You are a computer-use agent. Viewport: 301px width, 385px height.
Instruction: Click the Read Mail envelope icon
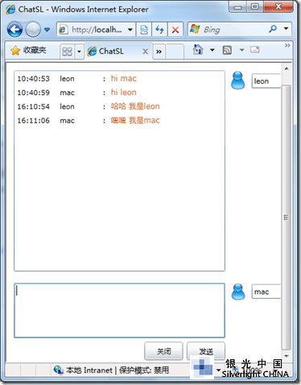254,50
